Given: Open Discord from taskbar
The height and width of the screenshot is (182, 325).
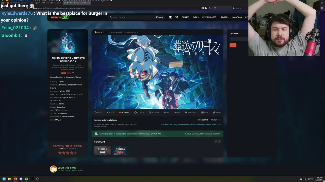Looking at the screenshot, I should (21, 179).
